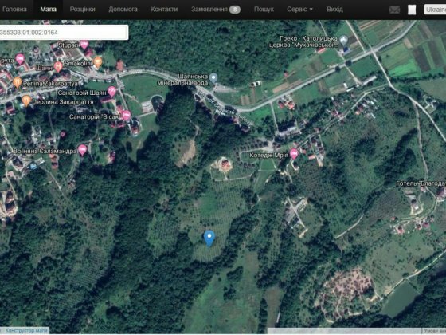Select the Санаторій Вісак marker
The height and width of the screenshot is (335, 446).
click(x=127, y=116)
